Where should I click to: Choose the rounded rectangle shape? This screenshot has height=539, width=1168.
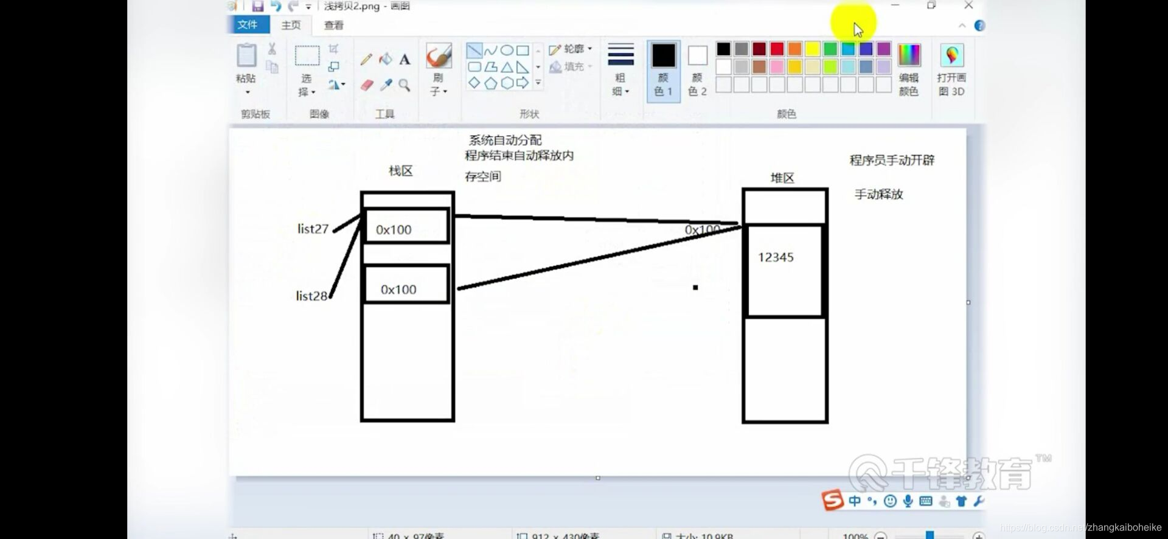click(x=474, y=67)
